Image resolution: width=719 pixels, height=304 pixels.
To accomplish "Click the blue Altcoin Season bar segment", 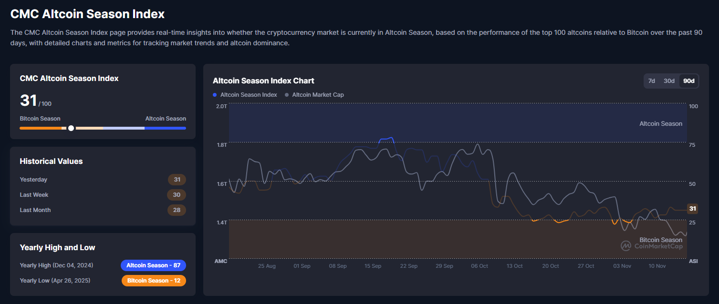I will point(165,128).
